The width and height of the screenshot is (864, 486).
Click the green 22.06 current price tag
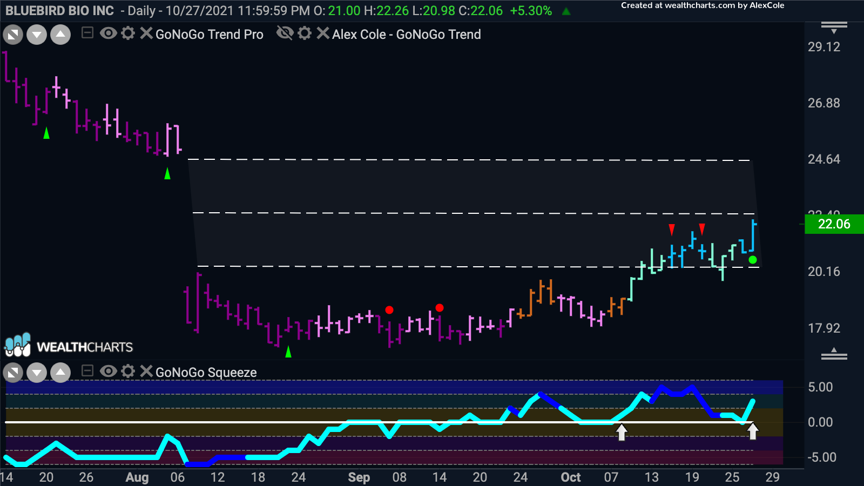(834, 224)
